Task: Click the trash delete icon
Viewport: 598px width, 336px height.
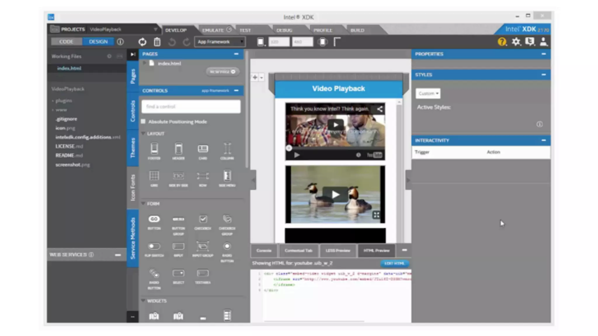Action: 157,42
